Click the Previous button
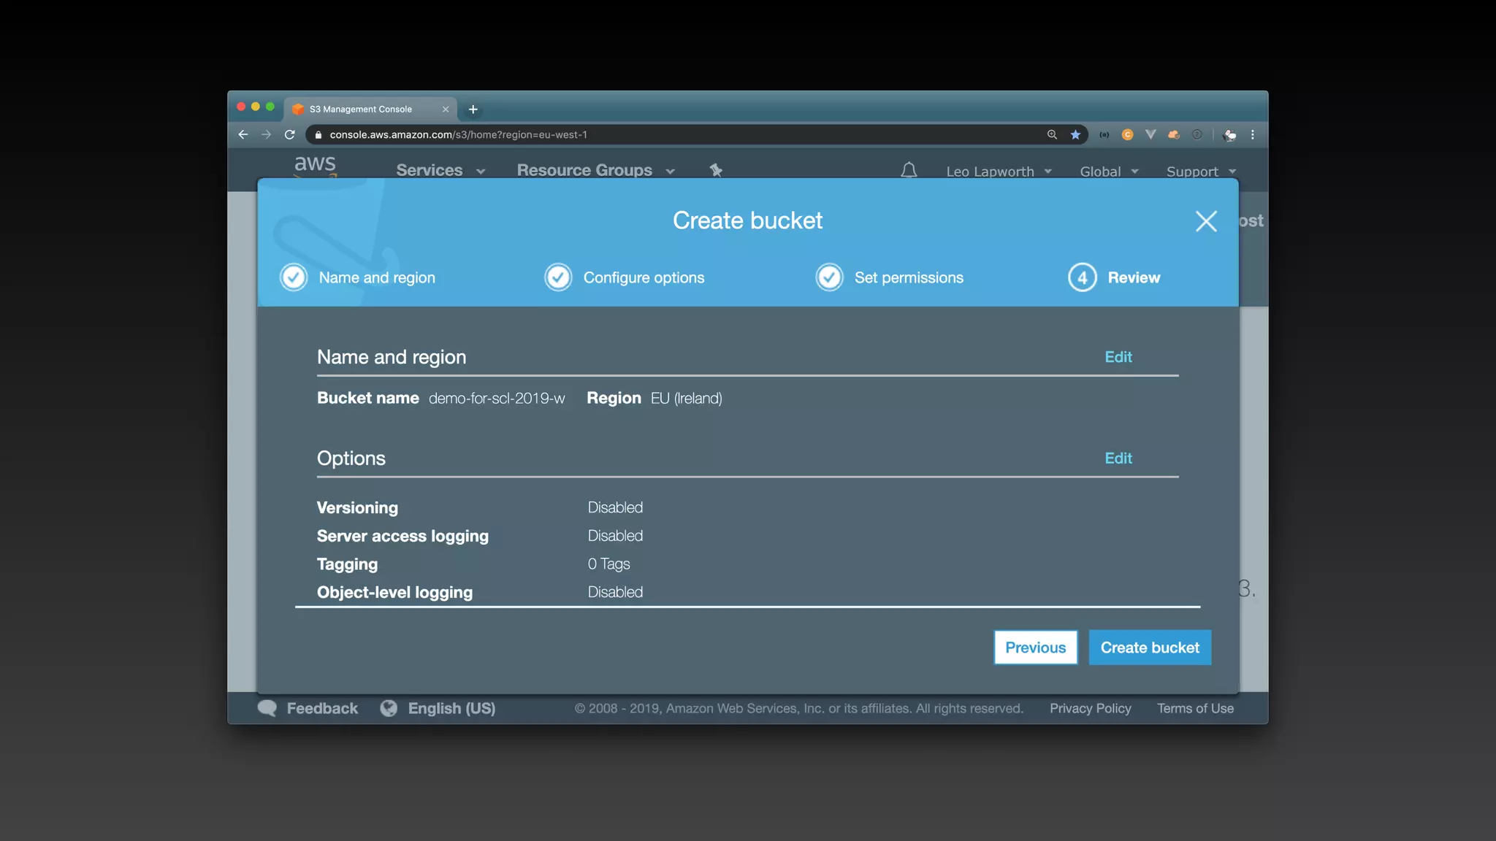1496x841 pixels. 1035,648
